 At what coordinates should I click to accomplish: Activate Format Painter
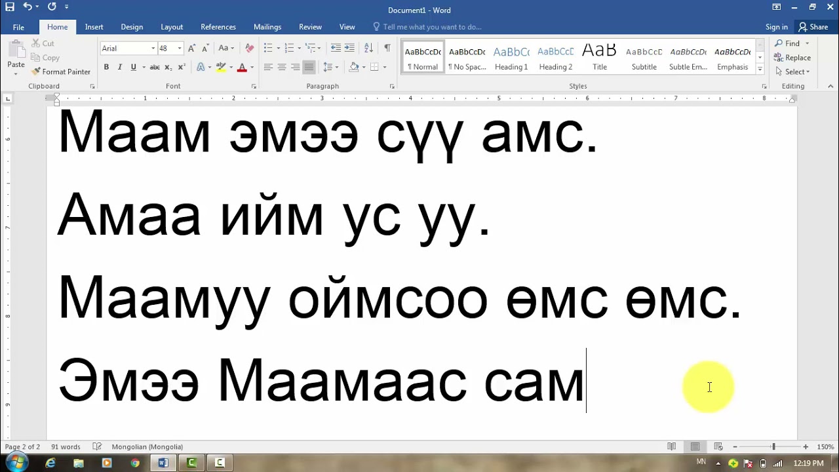61,71
